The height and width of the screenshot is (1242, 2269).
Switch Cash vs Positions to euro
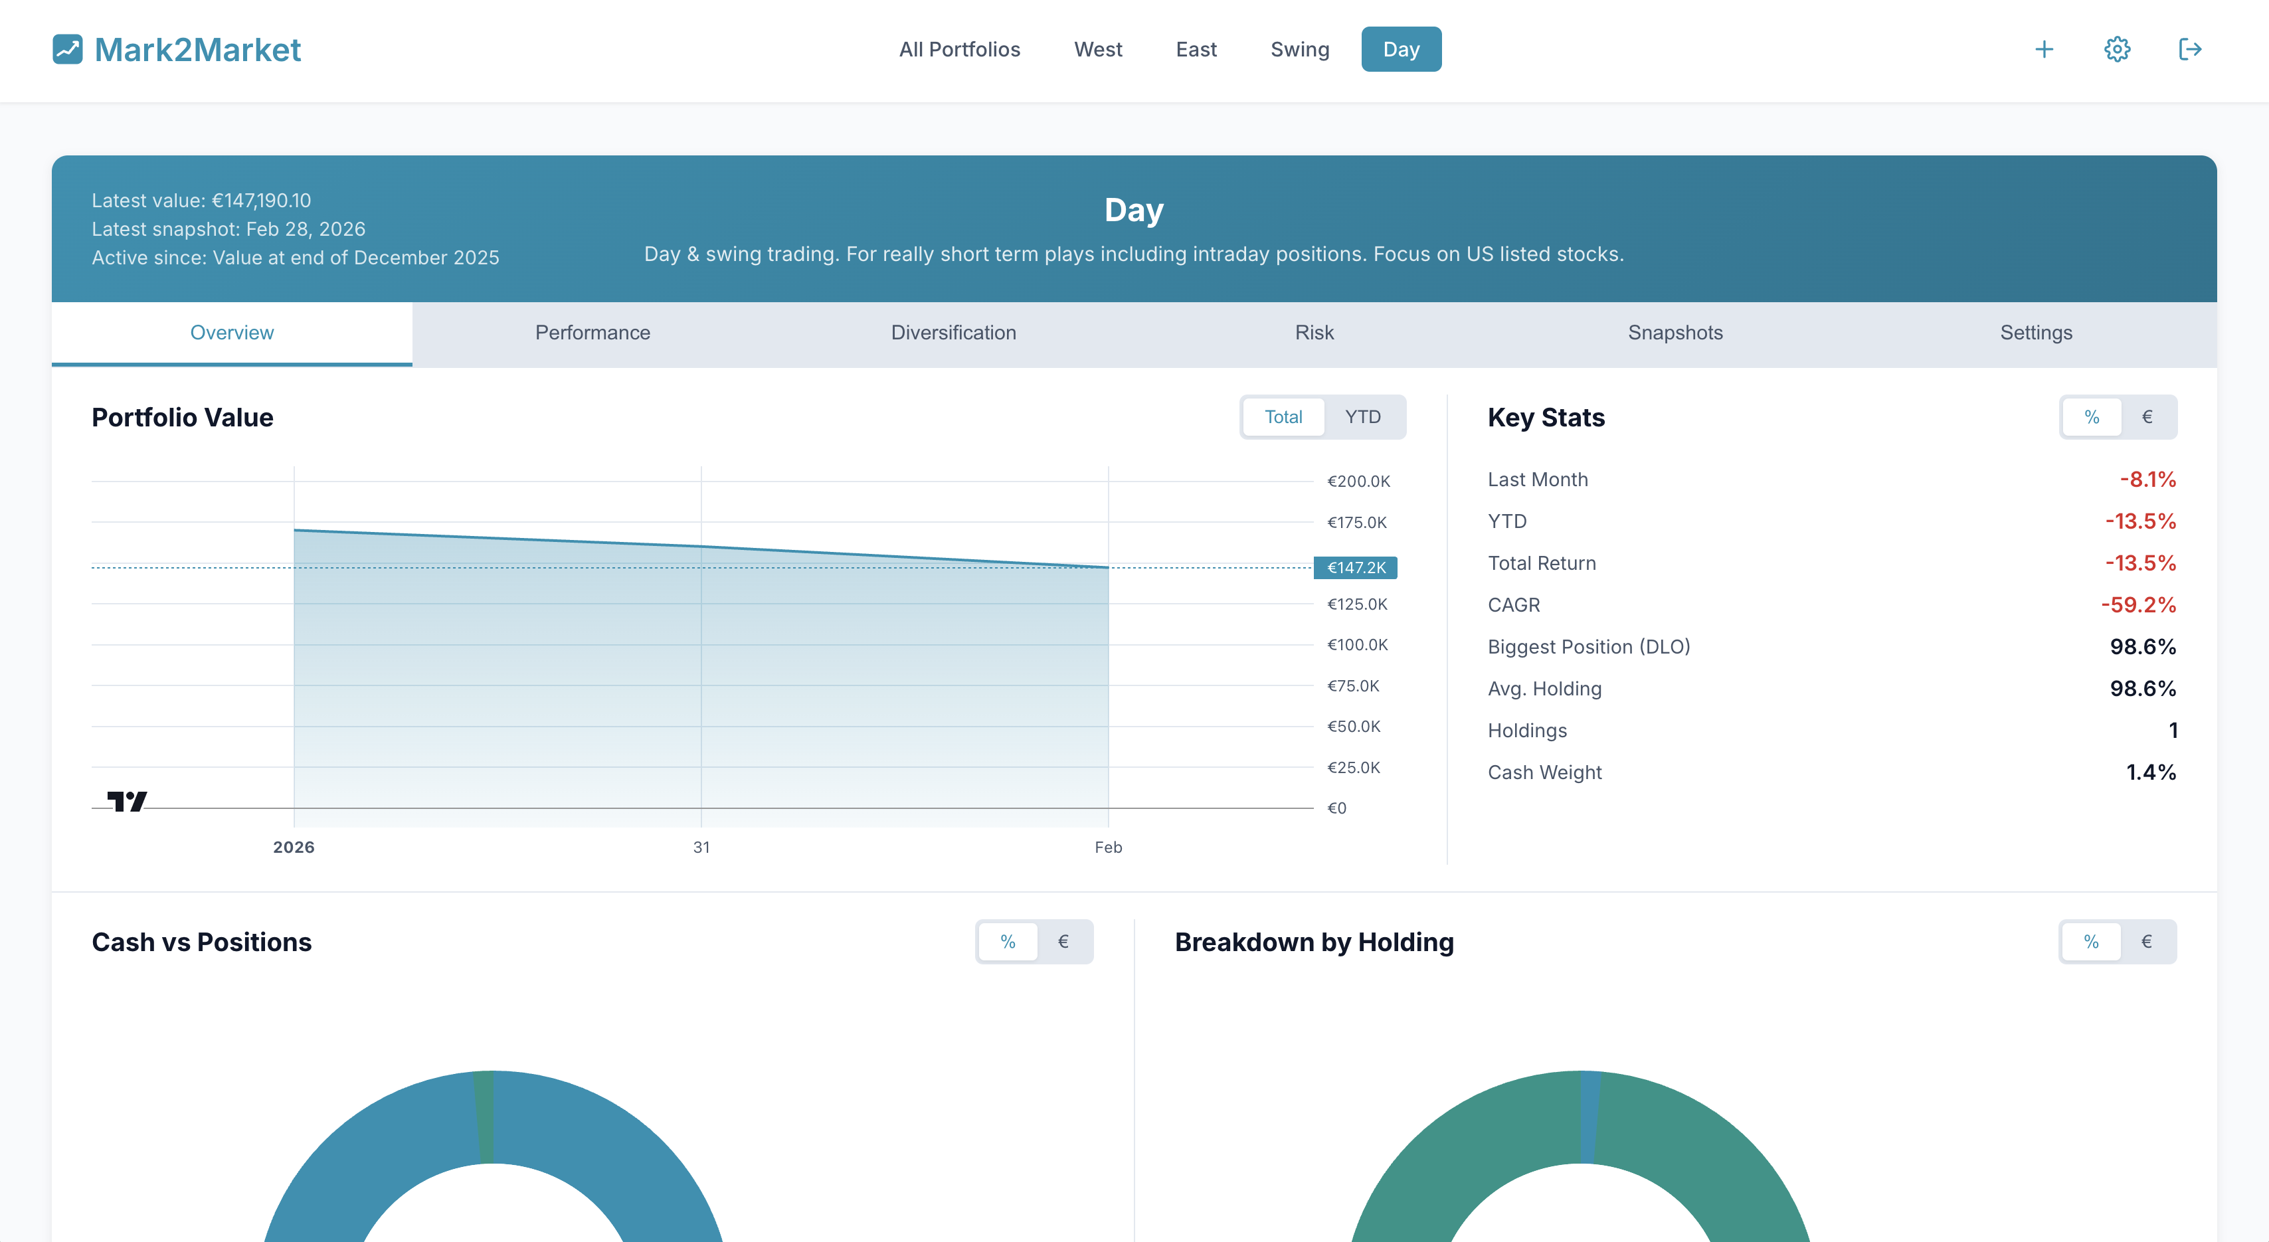coord(1062,942)
